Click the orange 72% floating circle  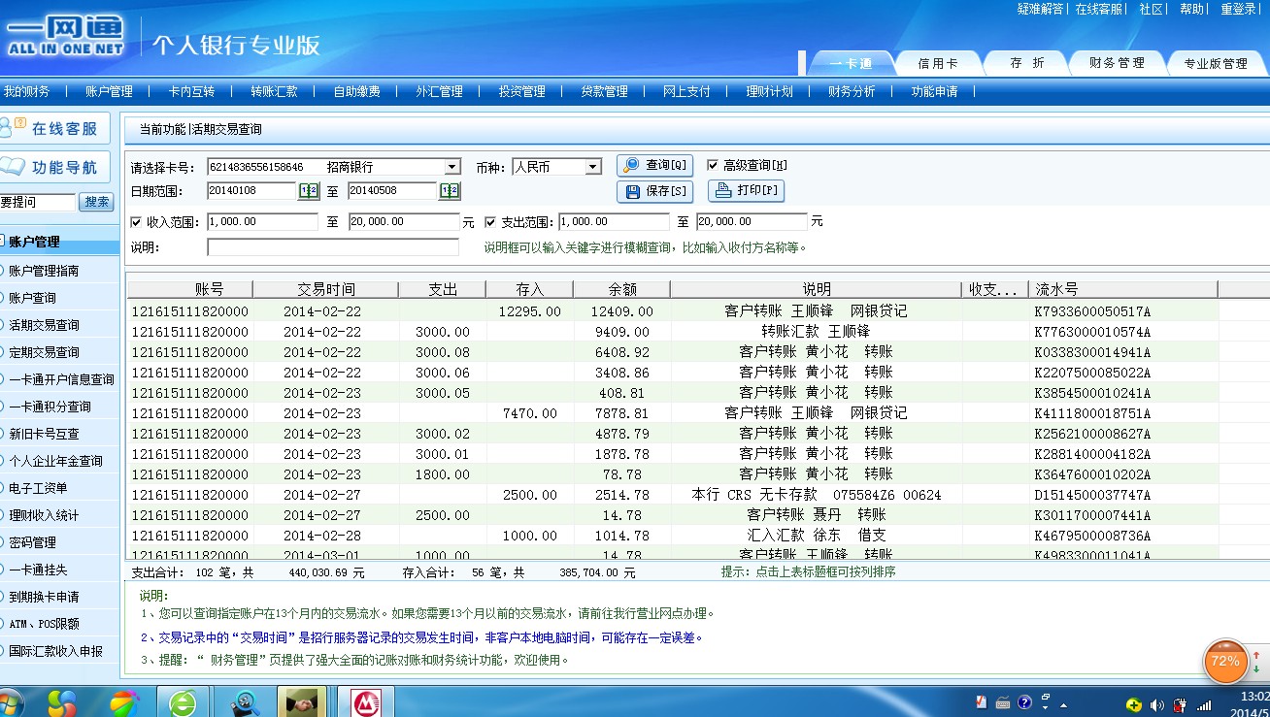click(1225, 662)
